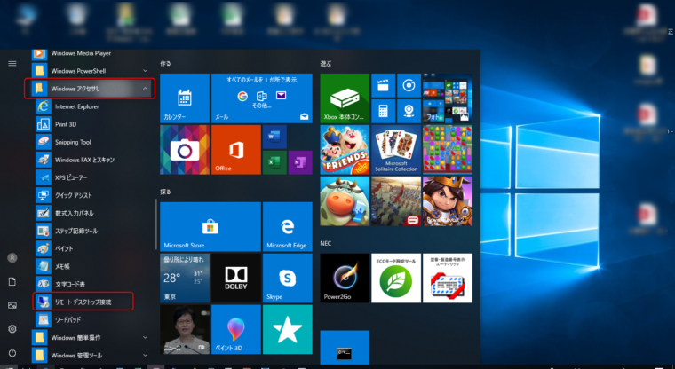Click the 探る group header
This screenshot has width=675, height=369.
tap(165, 192)
